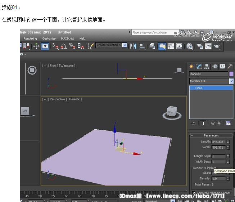Click the Width value field
This screenshot has height=202, width=235.
pos(218,148)
